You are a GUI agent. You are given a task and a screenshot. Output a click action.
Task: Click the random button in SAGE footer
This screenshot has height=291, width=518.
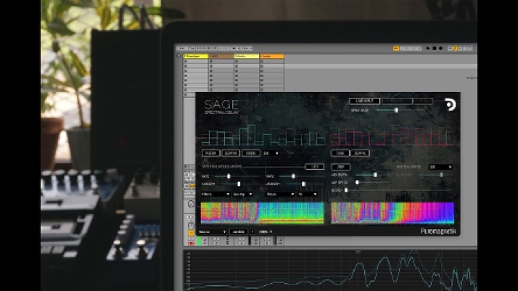239,232
